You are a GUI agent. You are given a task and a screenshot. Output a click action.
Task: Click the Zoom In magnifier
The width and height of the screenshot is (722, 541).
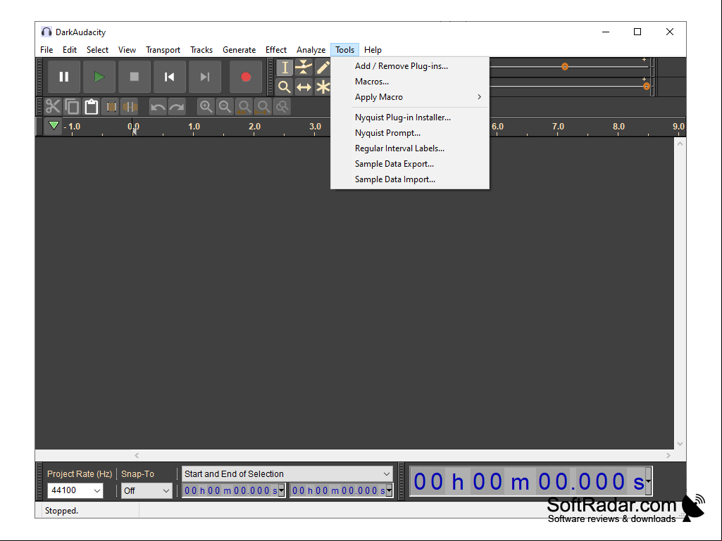pos(206,107)
